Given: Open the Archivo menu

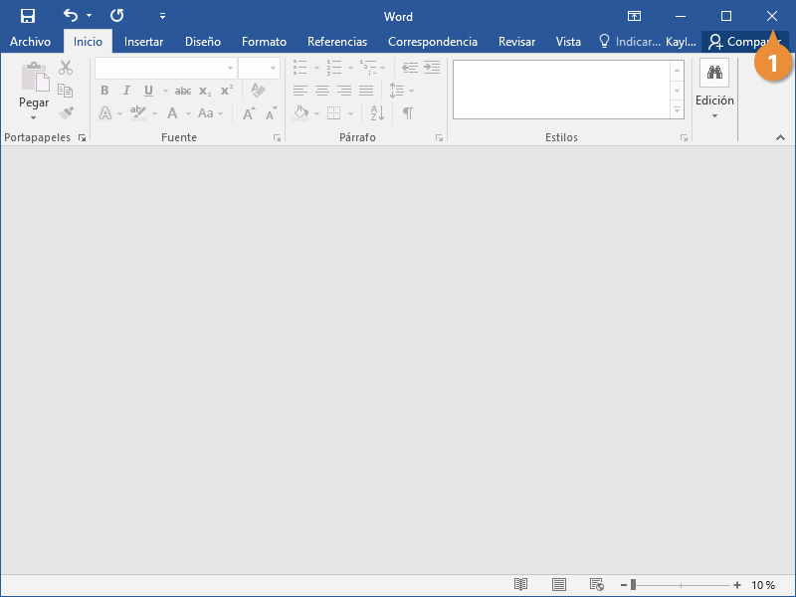Looking at the screenshot, I should [x=30, y=42].
